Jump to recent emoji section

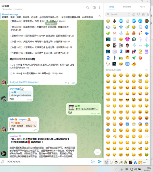tap(106, 162)
